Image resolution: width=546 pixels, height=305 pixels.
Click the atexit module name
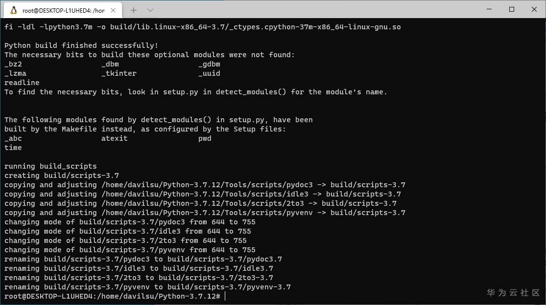(x=115, y=138)
